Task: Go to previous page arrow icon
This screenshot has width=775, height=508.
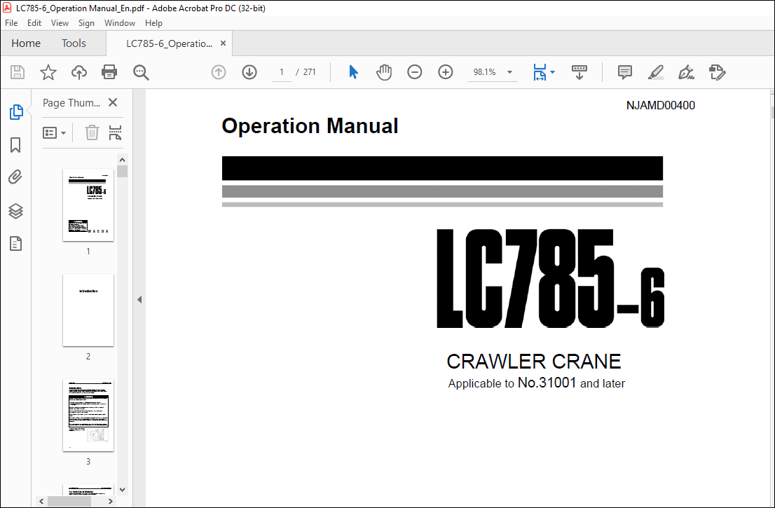Action: (x=219, y=72)
